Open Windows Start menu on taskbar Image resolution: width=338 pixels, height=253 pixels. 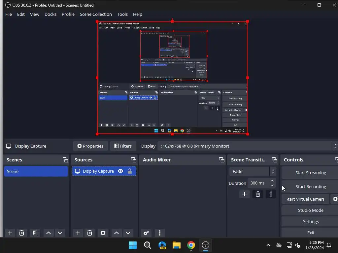coord(133,245)
